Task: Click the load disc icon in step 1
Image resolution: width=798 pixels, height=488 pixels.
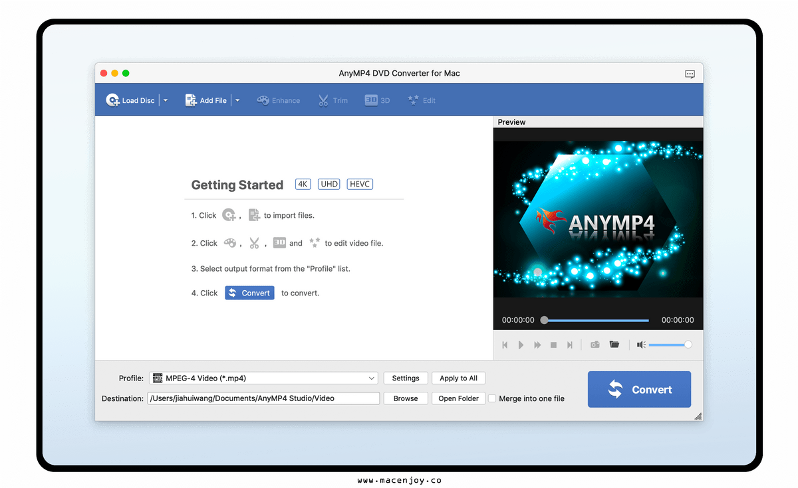Action: click(229, 215)
